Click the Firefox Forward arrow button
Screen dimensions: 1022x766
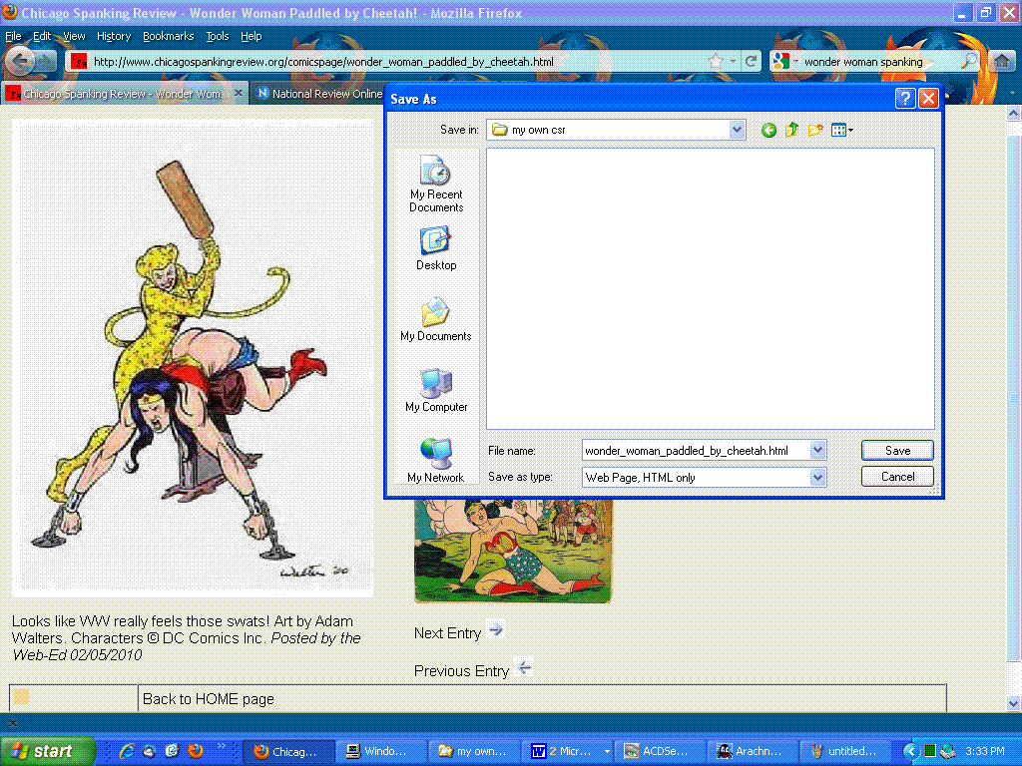(x=46, y=62)
